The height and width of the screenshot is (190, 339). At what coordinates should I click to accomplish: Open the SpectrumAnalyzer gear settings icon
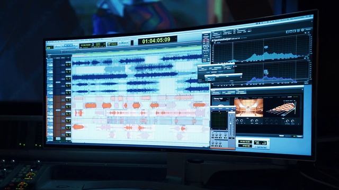tap(302, 30)
